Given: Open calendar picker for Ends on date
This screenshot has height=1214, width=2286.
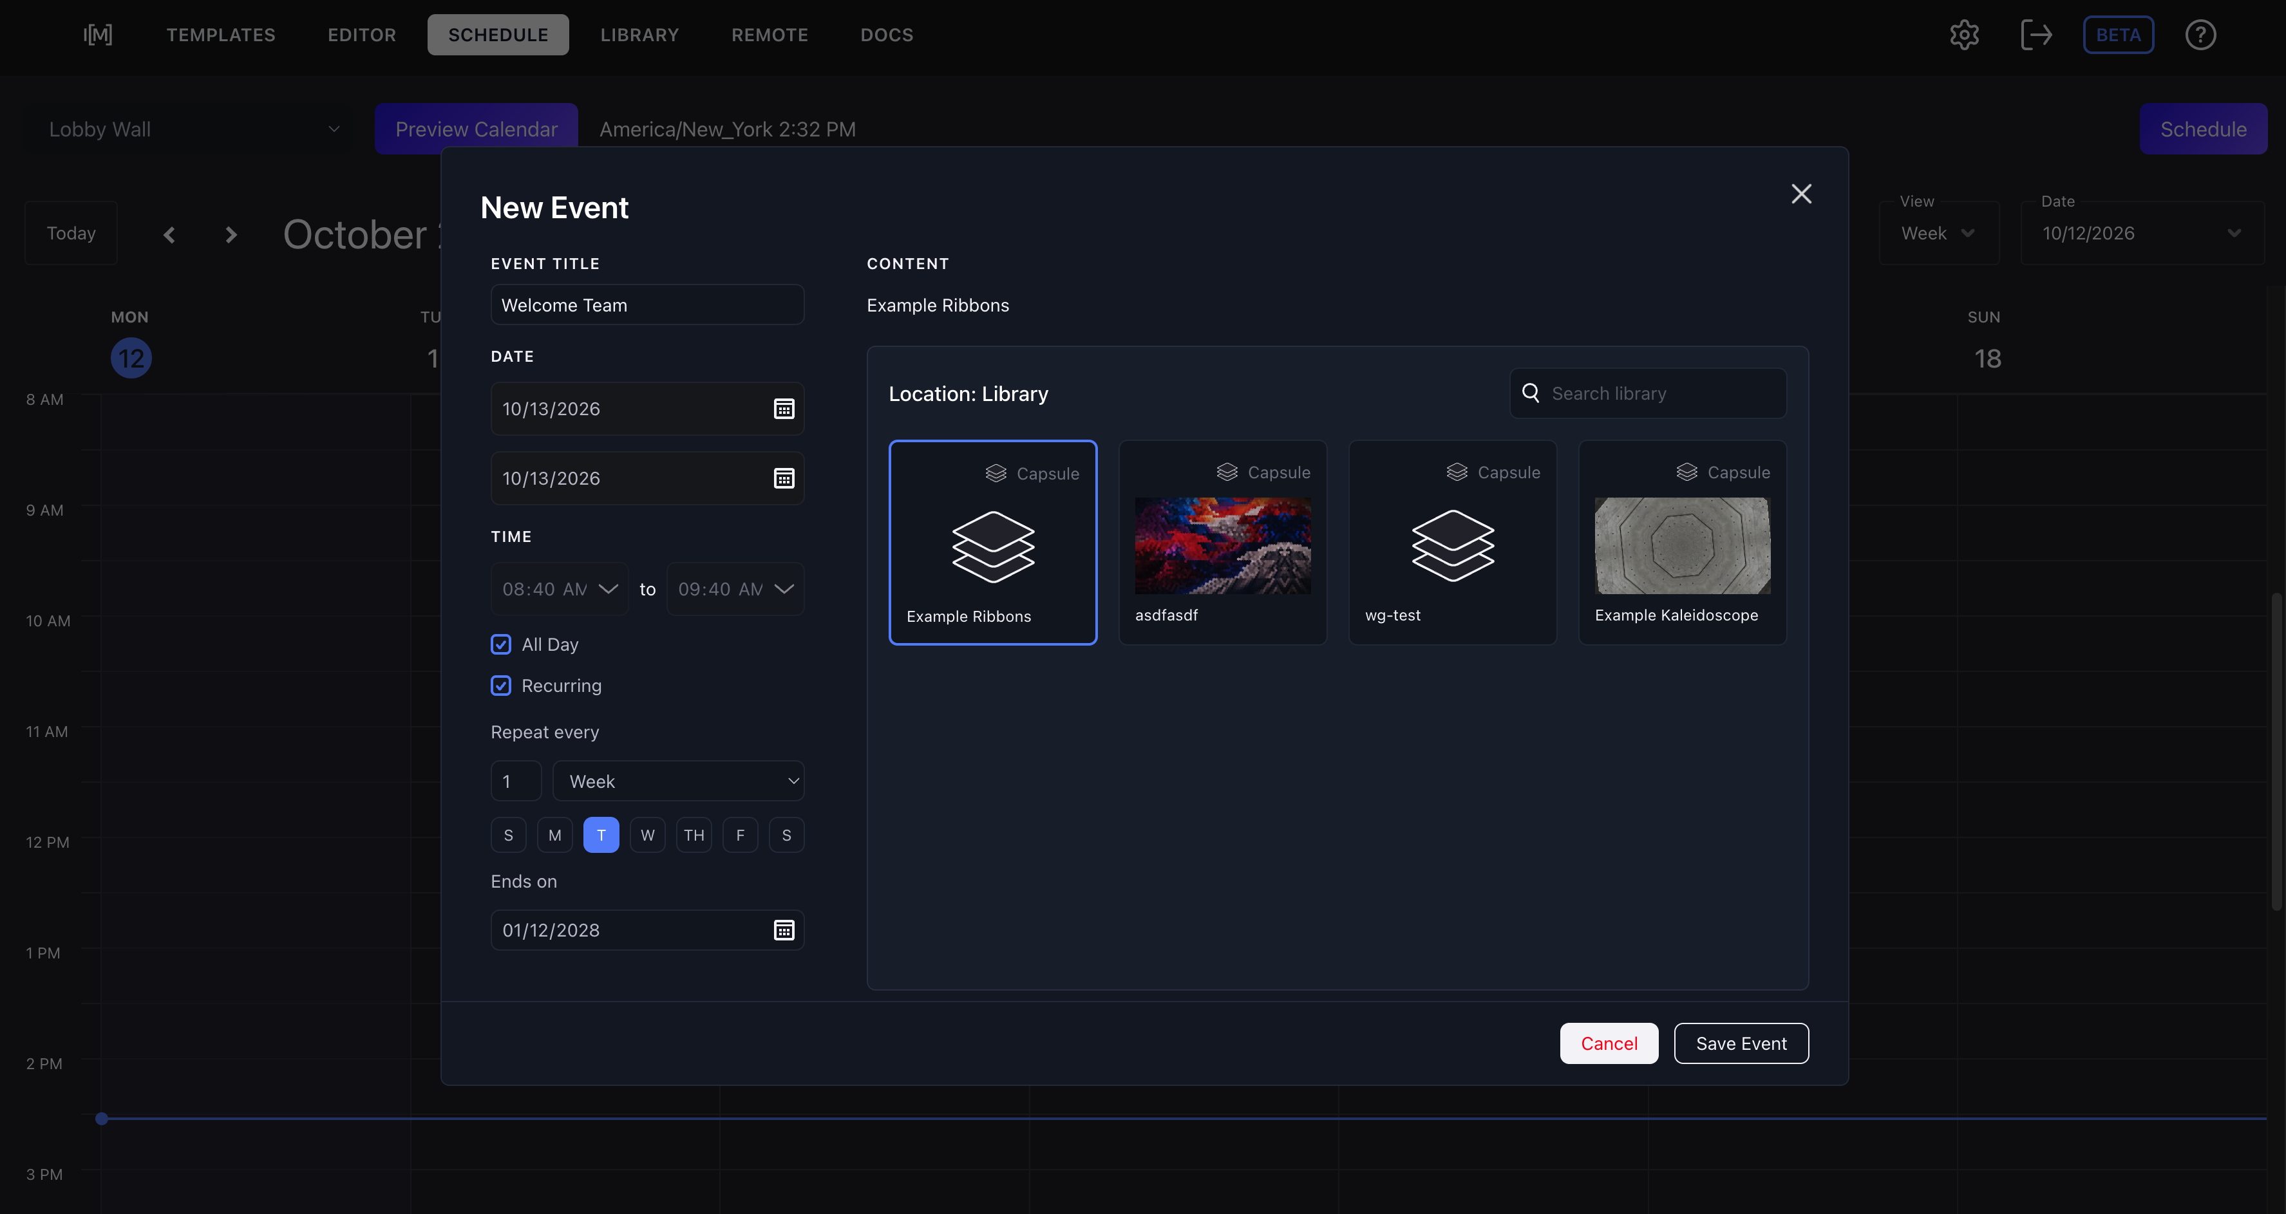Looking at the screenshot, I should pyautogui.click(x=784, y=930).
